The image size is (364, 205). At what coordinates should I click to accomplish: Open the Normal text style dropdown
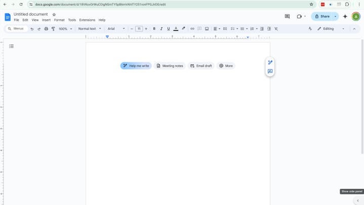click(90, 29)
